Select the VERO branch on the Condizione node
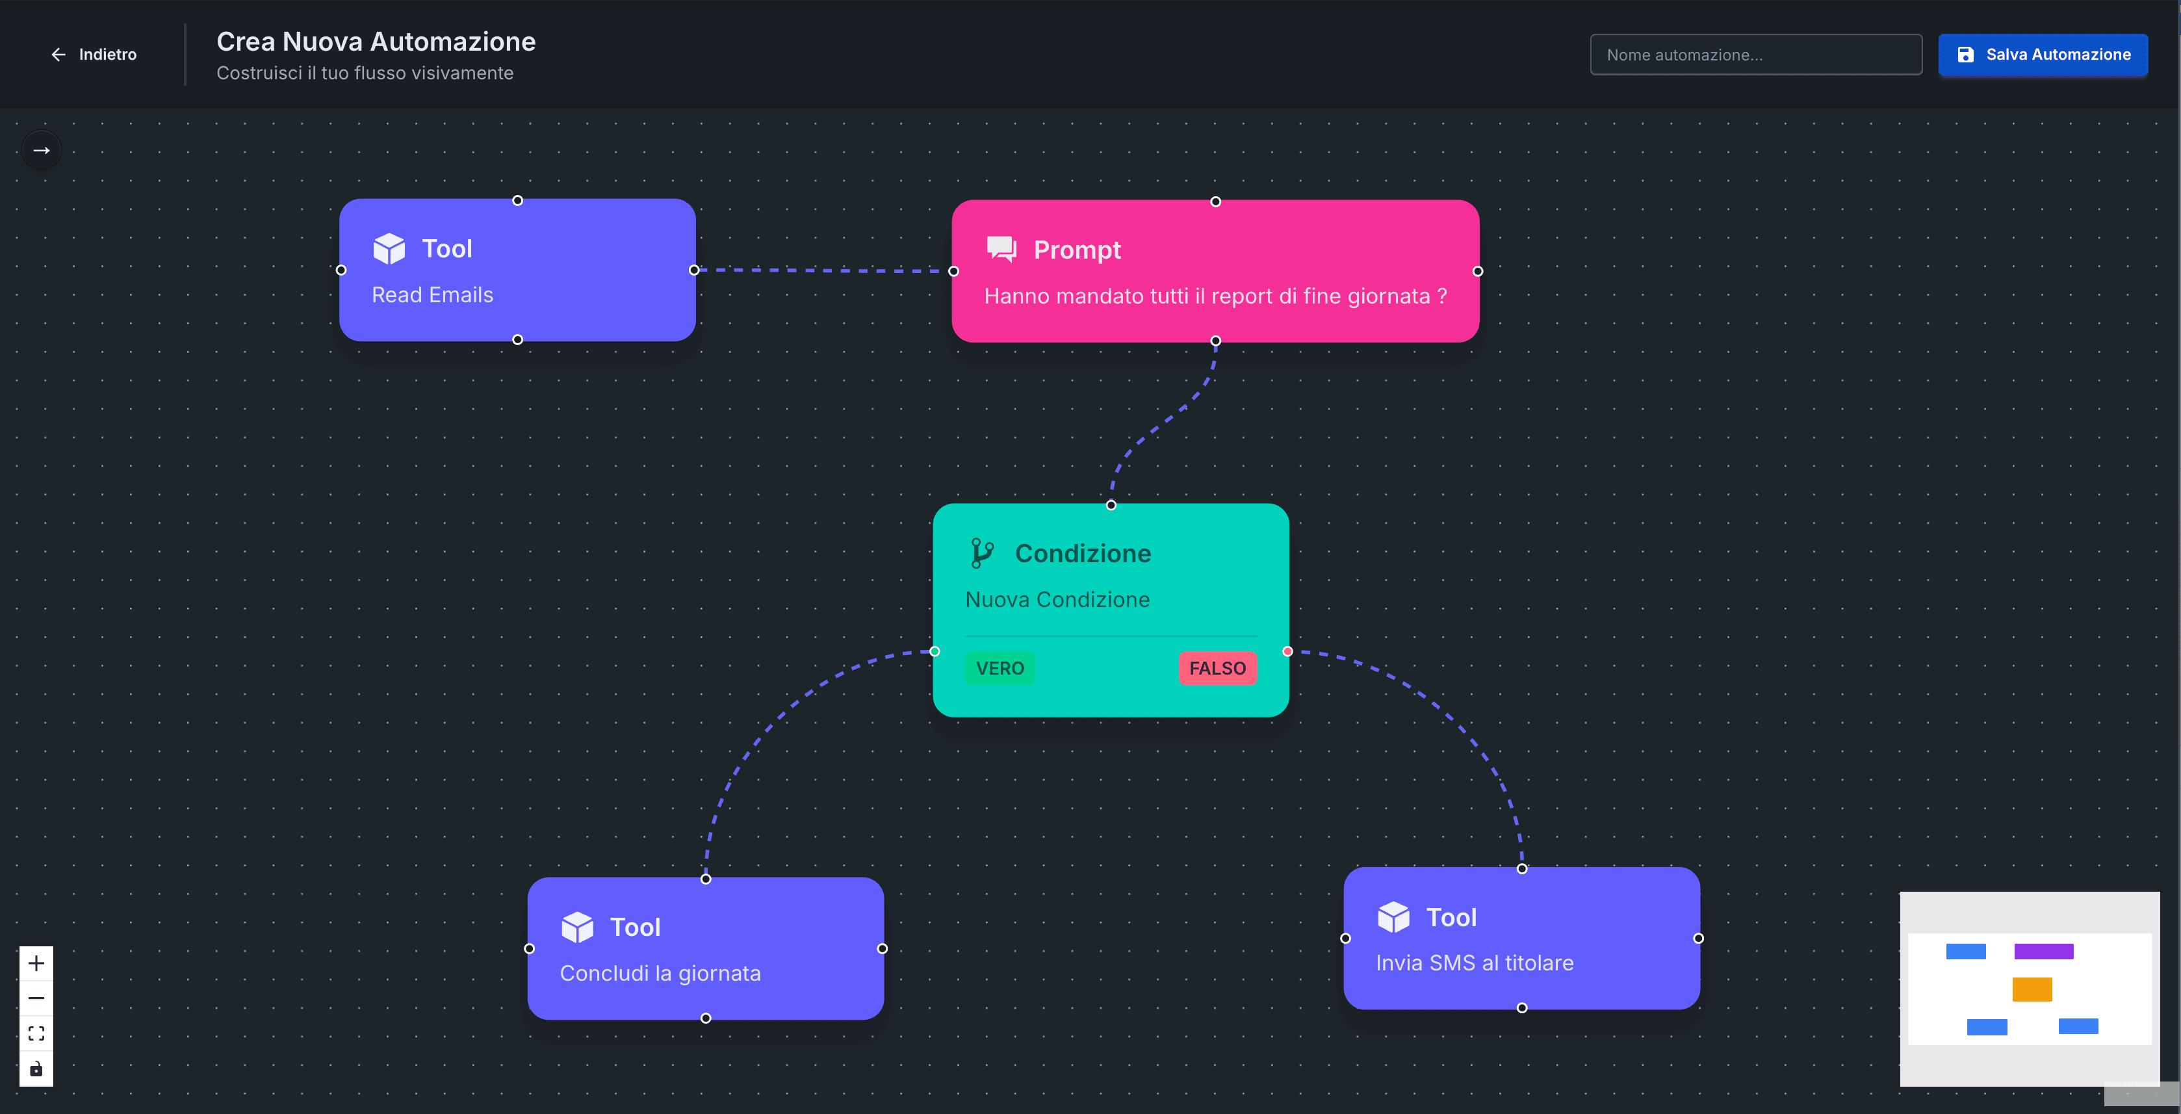2181x1114 pixels. click(x=1000, y=668)
